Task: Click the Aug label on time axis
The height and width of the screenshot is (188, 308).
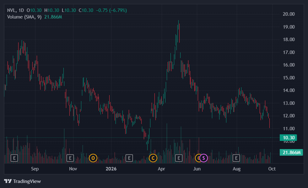Action: pos(236,169)
